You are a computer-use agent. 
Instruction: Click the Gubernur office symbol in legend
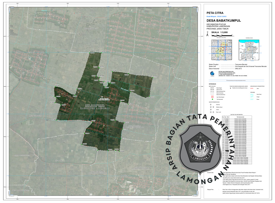click(211, 105)
